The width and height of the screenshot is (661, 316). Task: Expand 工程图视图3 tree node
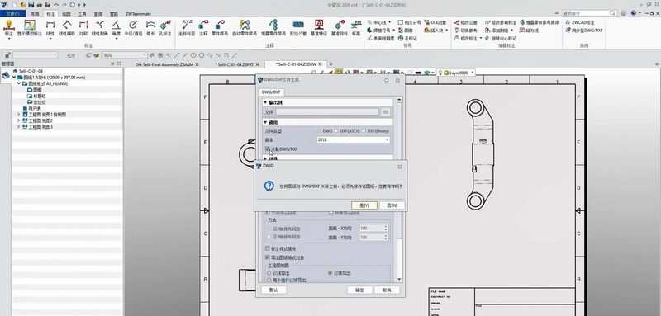tap(18, 127)
